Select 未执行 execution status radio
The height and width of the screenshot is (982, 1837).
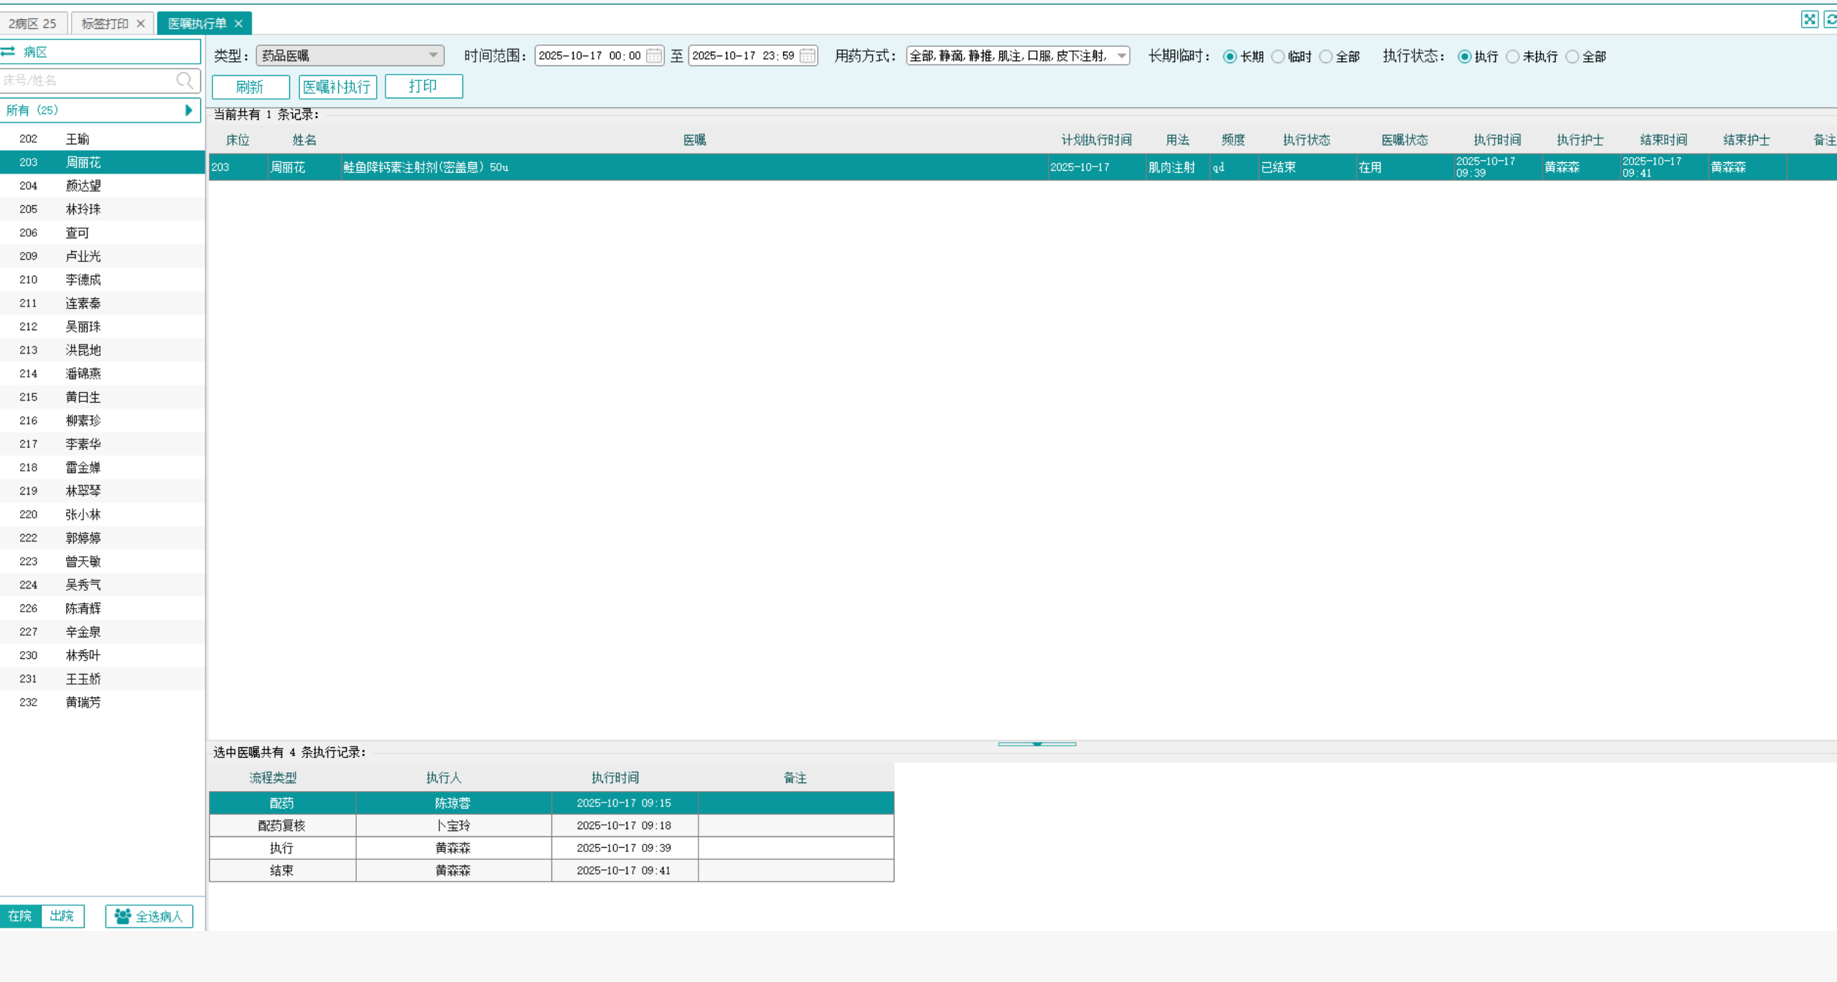pyautogui.click(x=1513, y=57)
